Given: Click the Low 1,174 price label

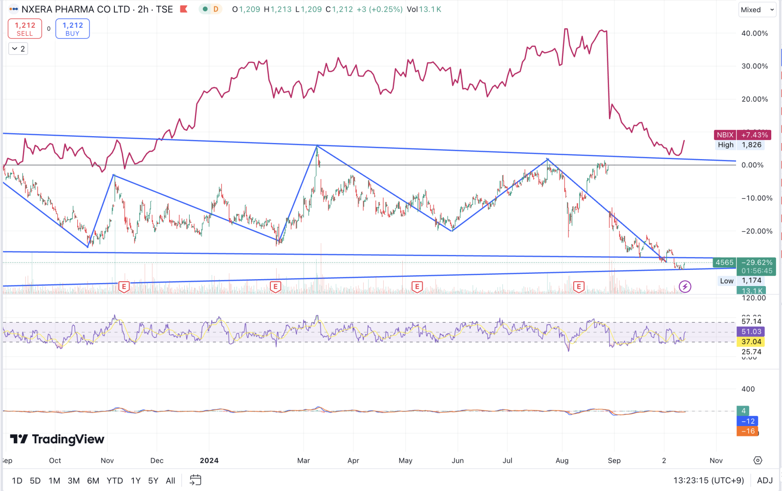Looking at the screenshot, I should point(741,281).
